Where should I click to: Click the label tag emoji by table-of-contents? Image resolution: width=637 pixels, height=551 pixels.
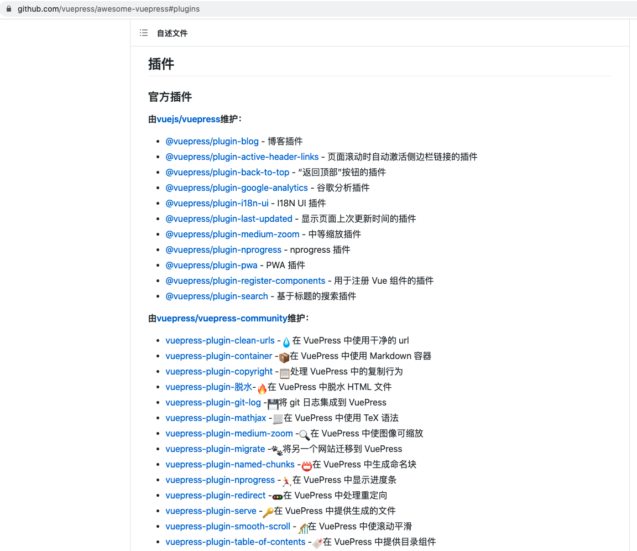coord(318,543)
